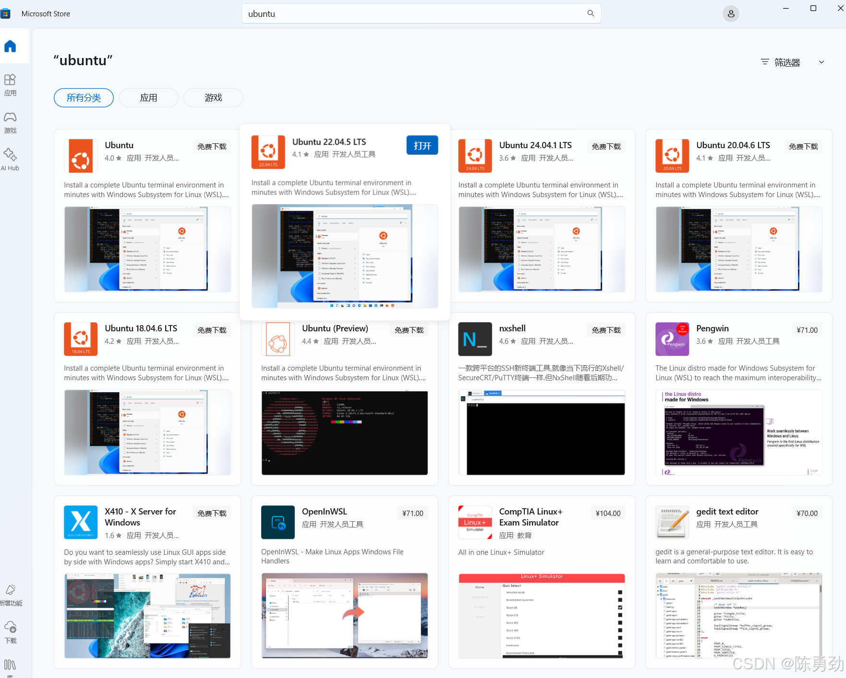Click 免费下载 on the Ubuntu card
The image size is (846, 678).
click(212, 147)
